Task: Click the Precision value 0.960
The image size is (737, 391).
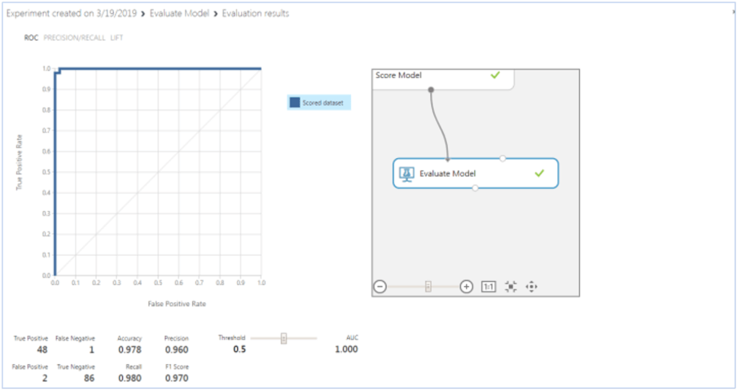Action: (x=177, y=349)
